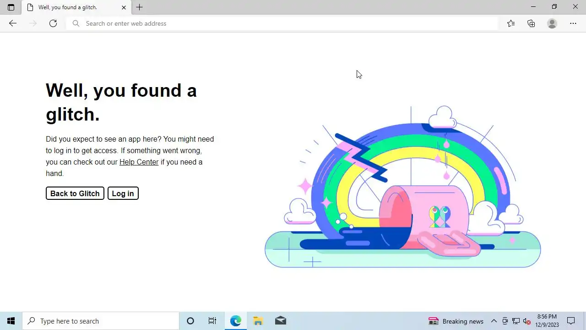
Task: Open the Action Center notifications icon
Action: (571, 321)
